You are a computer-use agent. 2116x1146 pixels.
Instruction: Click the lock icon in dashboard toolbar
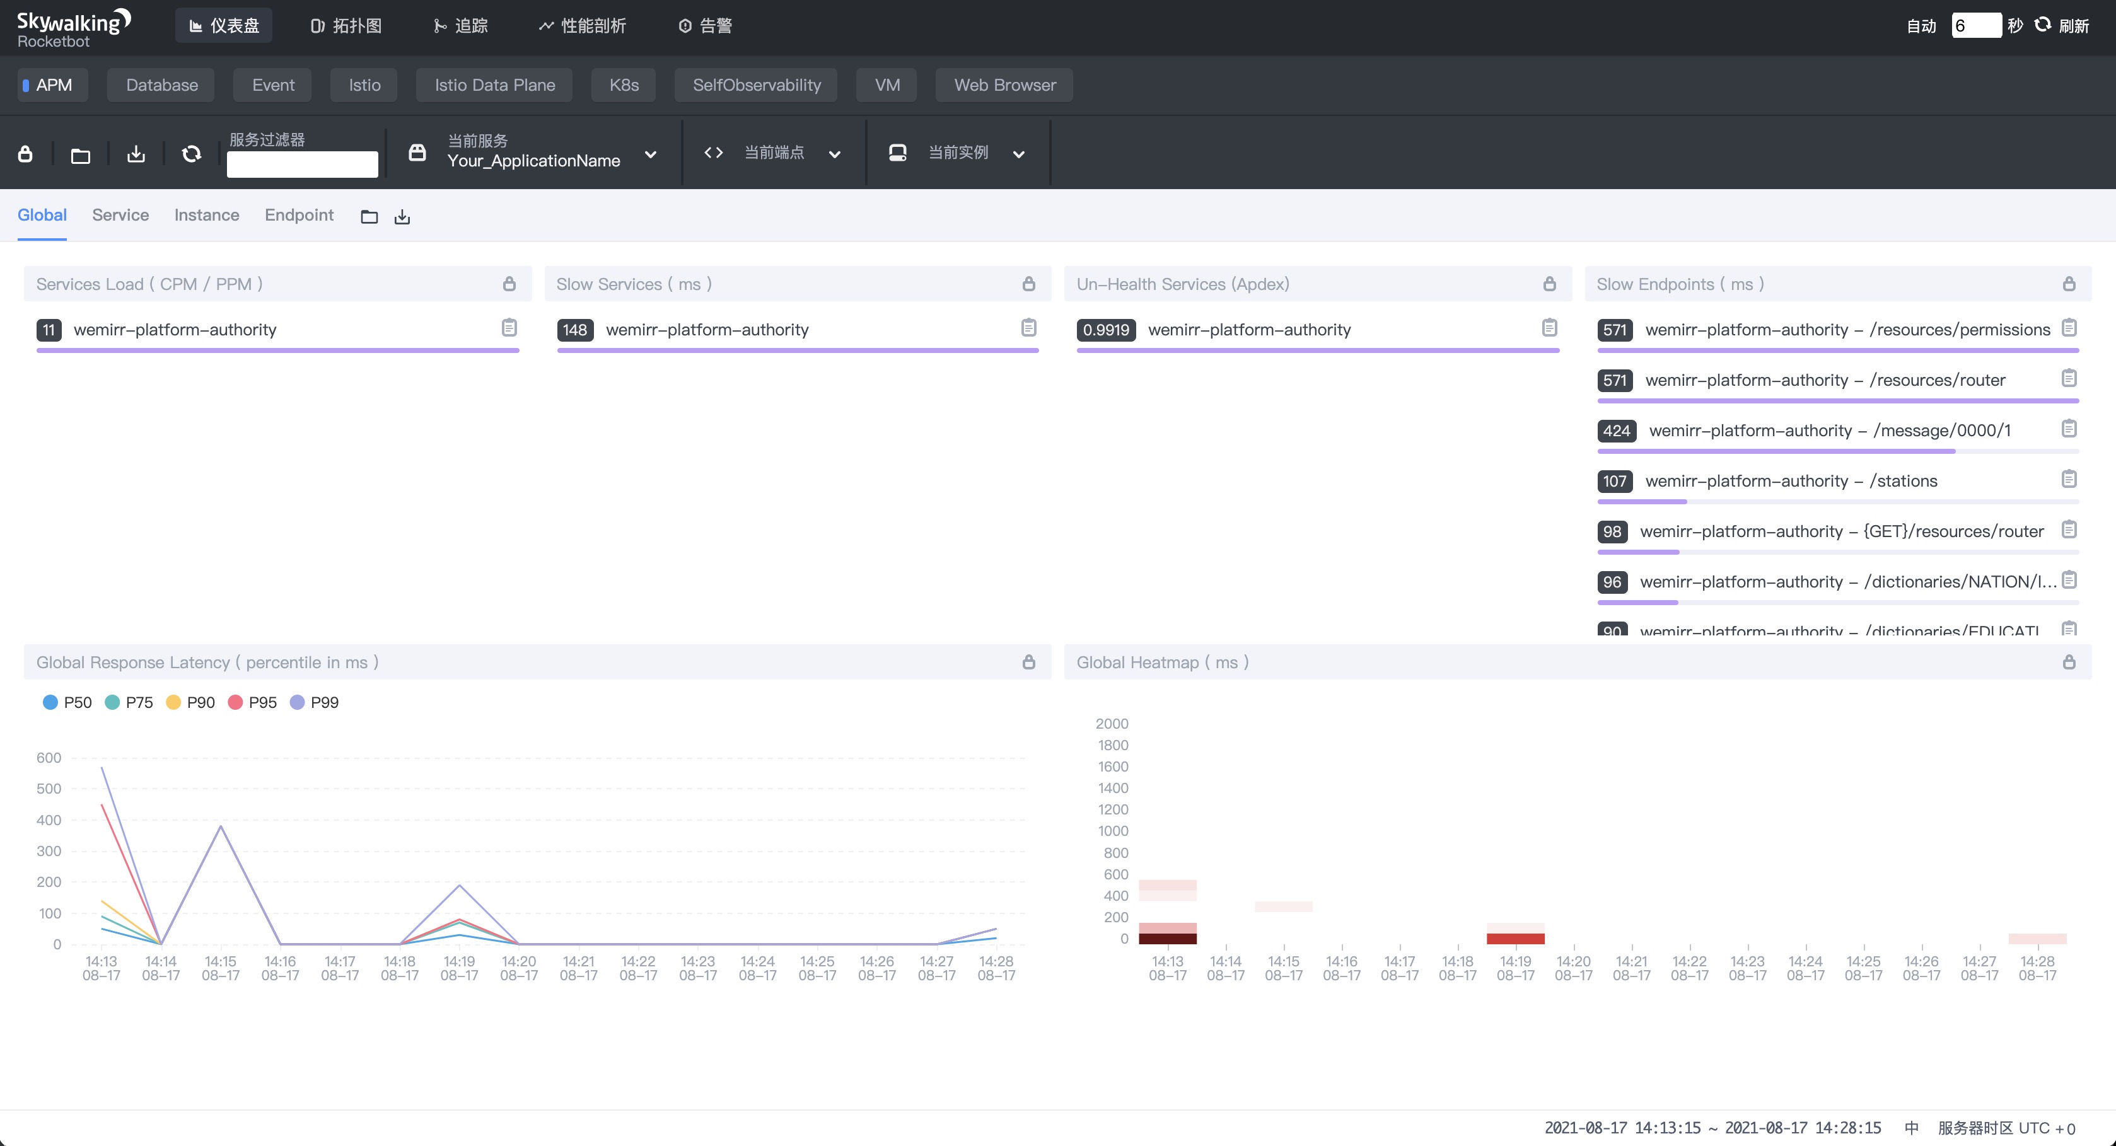pyautogui.click(x=25, y=154)
